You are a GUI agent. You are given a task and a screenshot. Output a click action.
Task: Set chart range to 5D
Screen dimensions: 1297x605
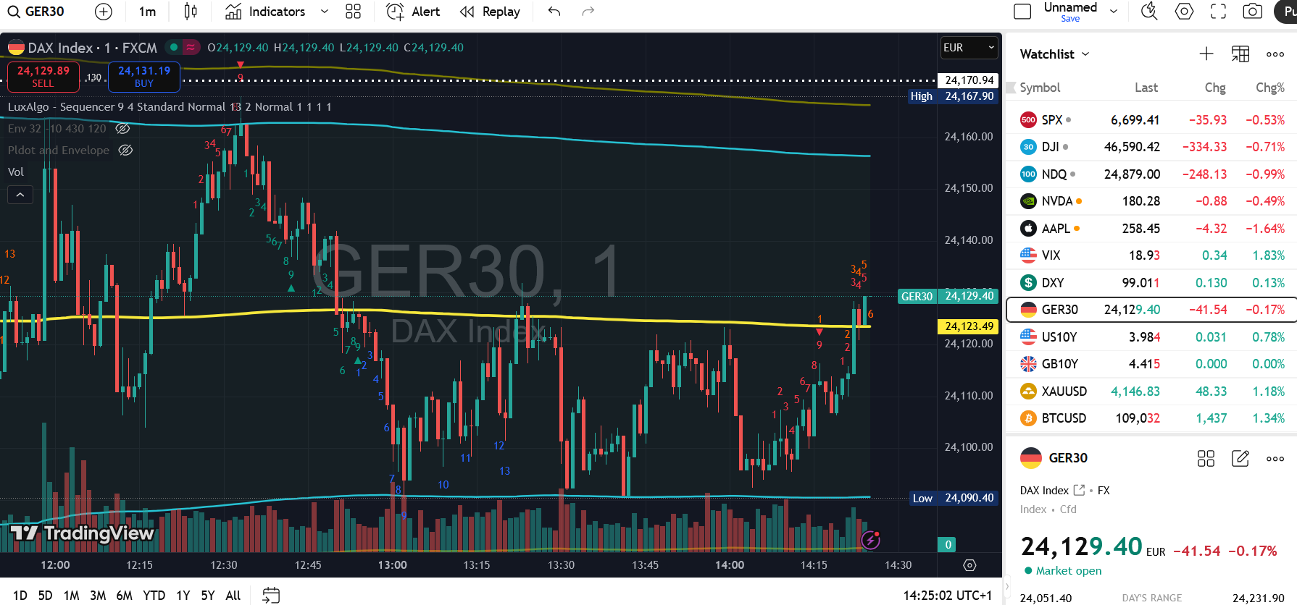(45, 596)
